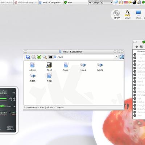The width and height of the screenshot is (145, 145).
Task: Click the green circular arrow in Konqueror toolbar
Action: [39, 57]
